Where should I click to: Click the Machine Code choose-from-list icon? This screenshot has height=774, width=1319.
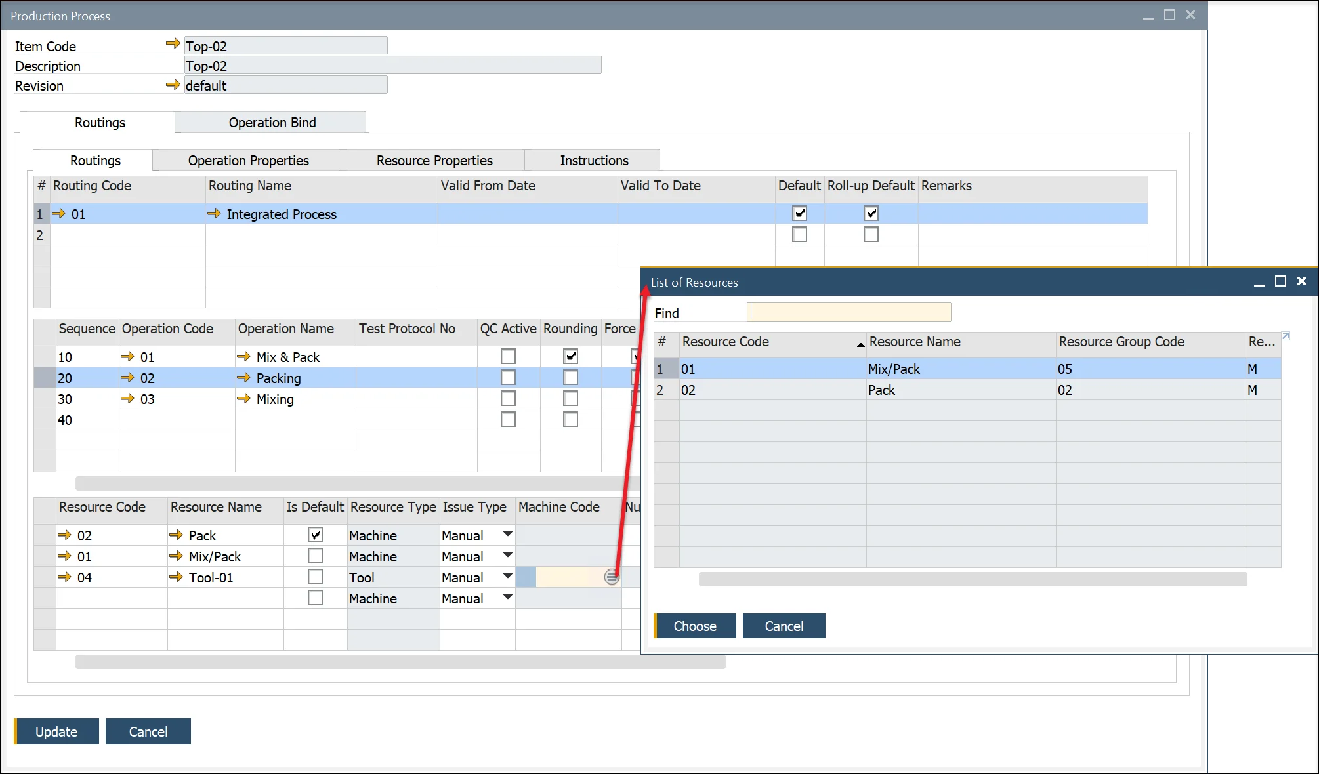click(612, 577)
